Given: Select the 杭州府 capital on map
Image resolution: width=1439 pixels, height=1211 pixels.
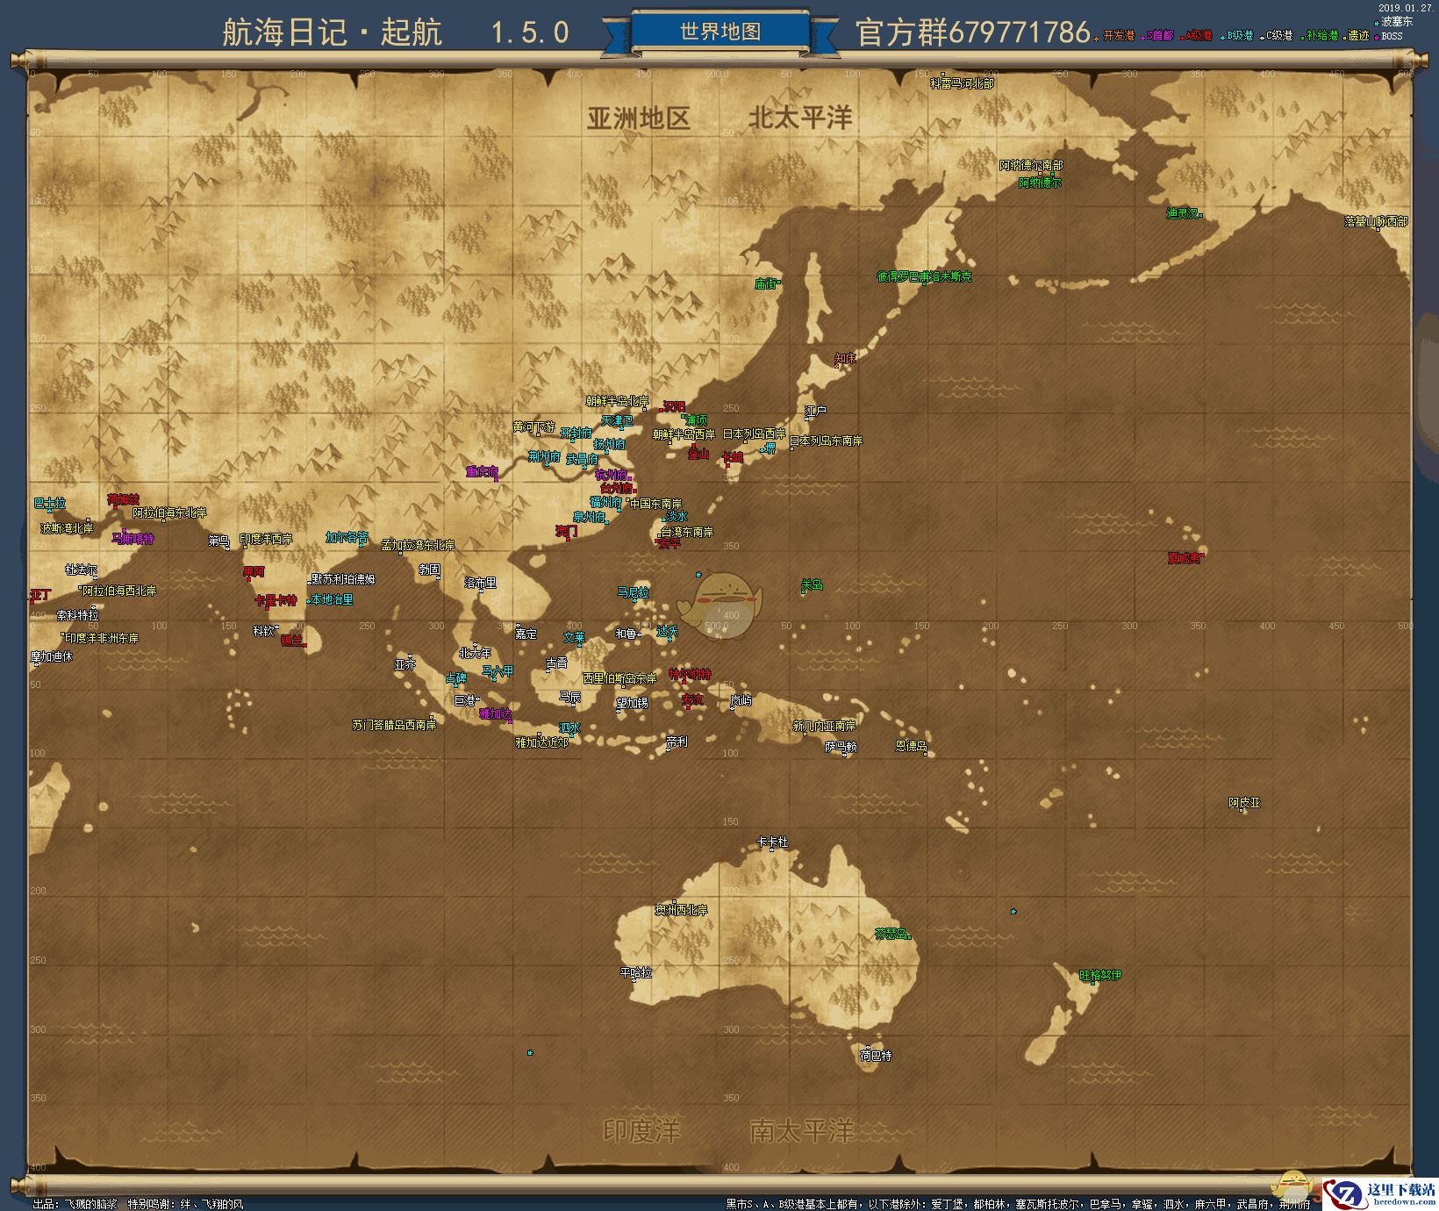Looking at the screenshot, I should [x=612, y=475].
